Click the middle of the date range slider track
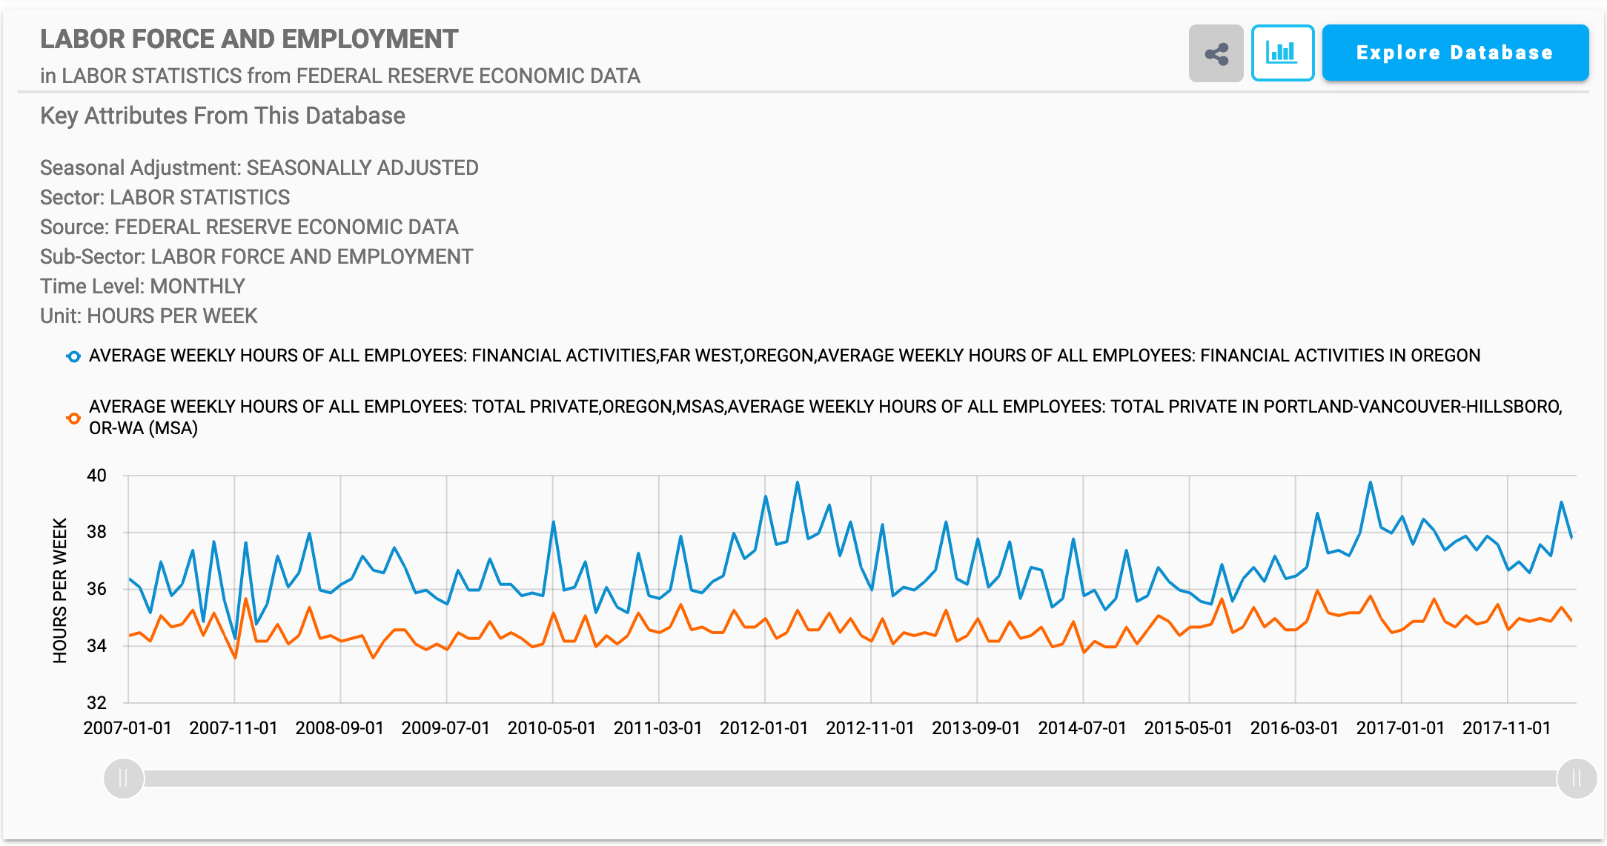This screenshot has width=1607, height=846. pyautogui.click(x=850, y=779)
